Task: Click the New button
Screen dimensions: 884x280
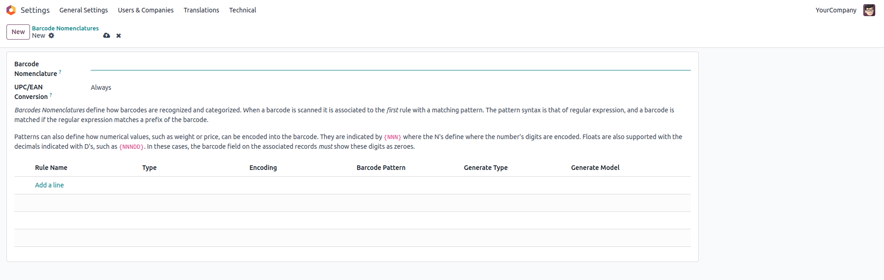Action: 18,32
